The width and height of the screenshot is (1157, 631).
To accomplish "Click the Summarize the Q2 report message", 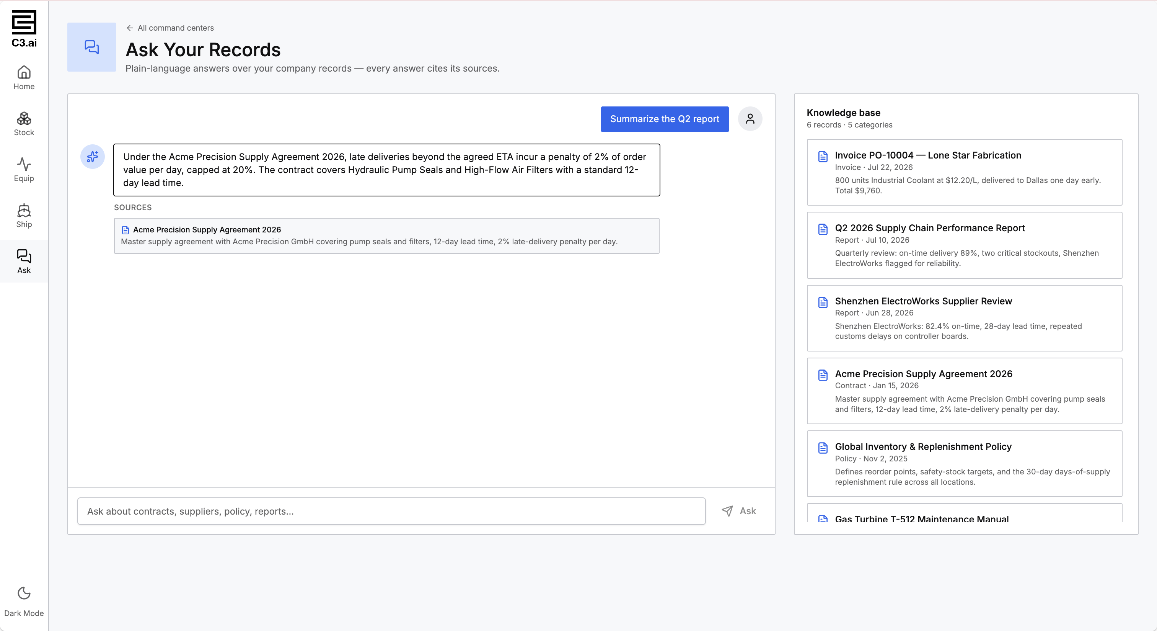I will pos(665,119).
